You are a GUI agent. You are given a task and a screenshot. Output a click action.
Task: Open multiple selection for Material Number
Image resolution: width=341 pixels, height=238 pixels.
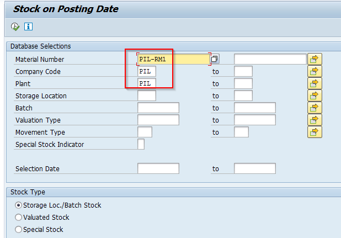click(315, 59)
